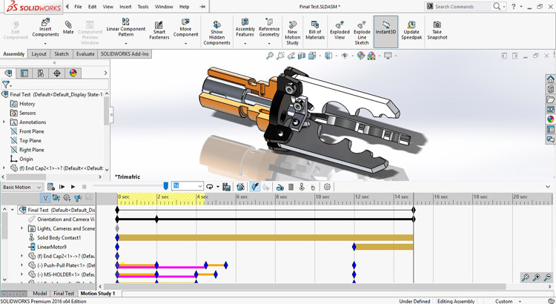Open Appearances color ball in task pane
The image size is (556, 304).
(550, 119)
